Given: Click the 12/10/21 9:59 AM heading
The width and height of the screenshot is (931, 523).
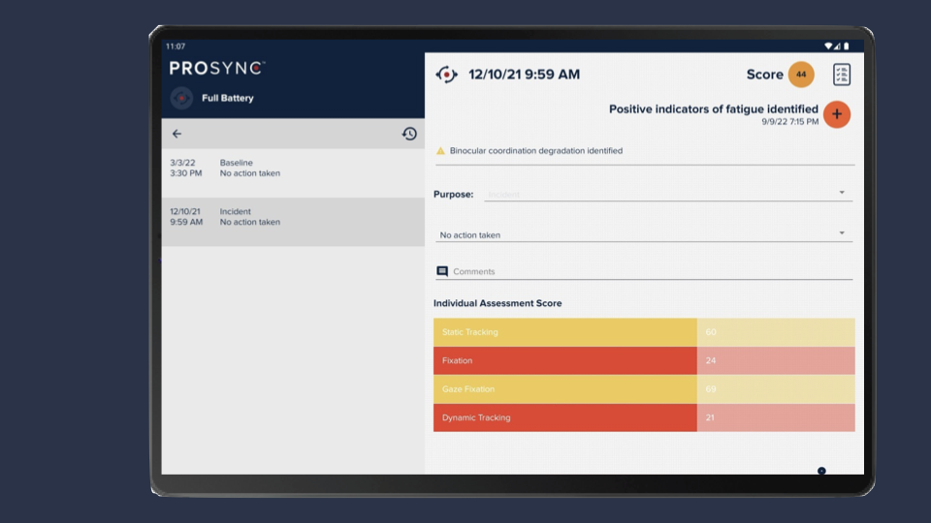Looking at the screenshot, I should click(x=525, y=75).
